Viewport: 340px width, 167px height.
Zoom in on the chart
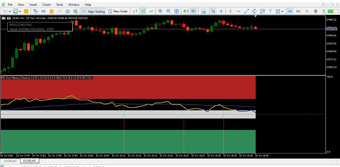click(x=160, y=11)
